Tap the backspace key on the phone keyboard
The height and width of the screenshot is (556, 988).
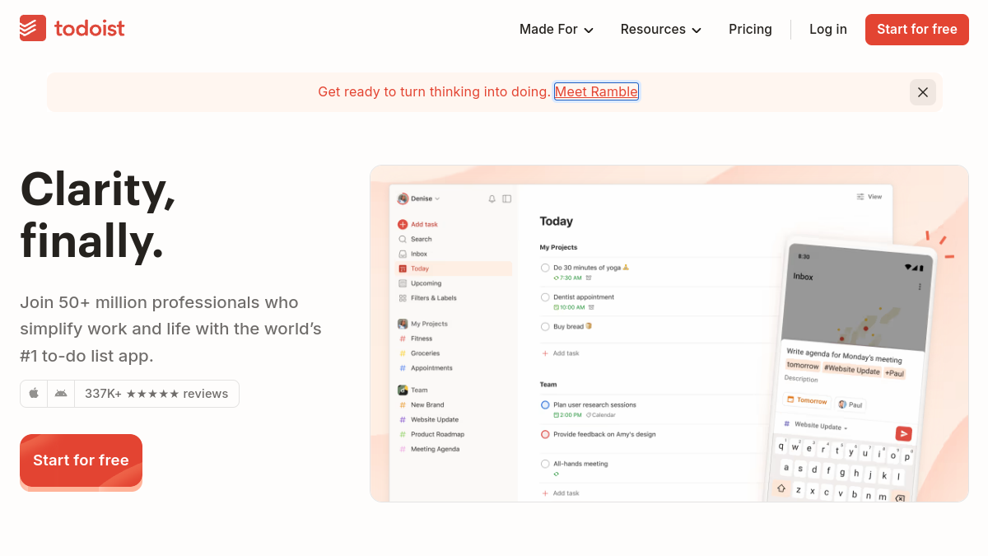(x=899, y=498)
